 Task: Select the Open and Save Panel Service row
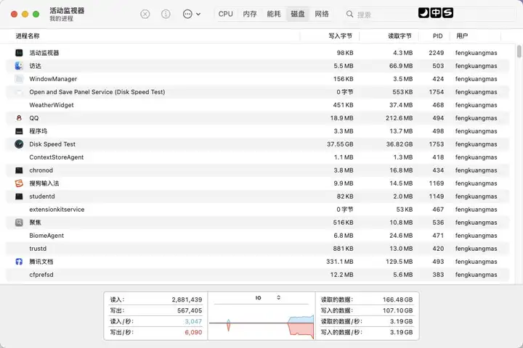[x=257, y=92]
